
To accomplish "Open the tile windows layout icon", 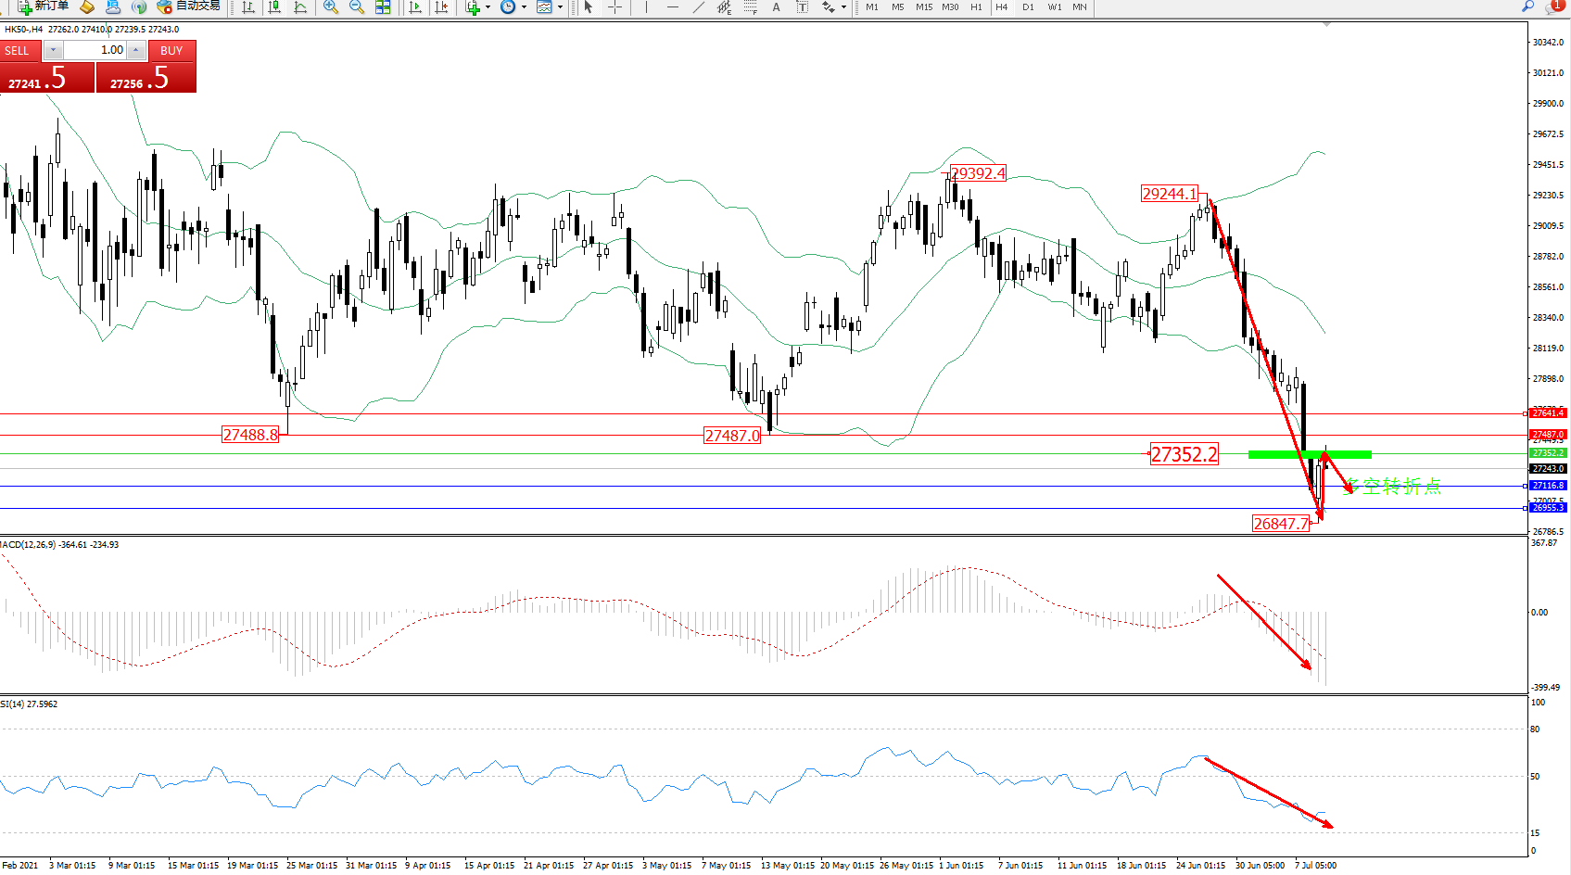I will (x=383, y=7).
